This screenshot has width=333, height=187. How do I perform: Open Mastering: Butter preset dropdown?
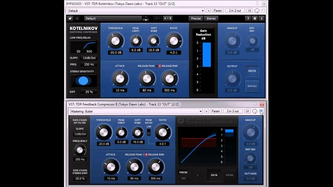point(136,111)
